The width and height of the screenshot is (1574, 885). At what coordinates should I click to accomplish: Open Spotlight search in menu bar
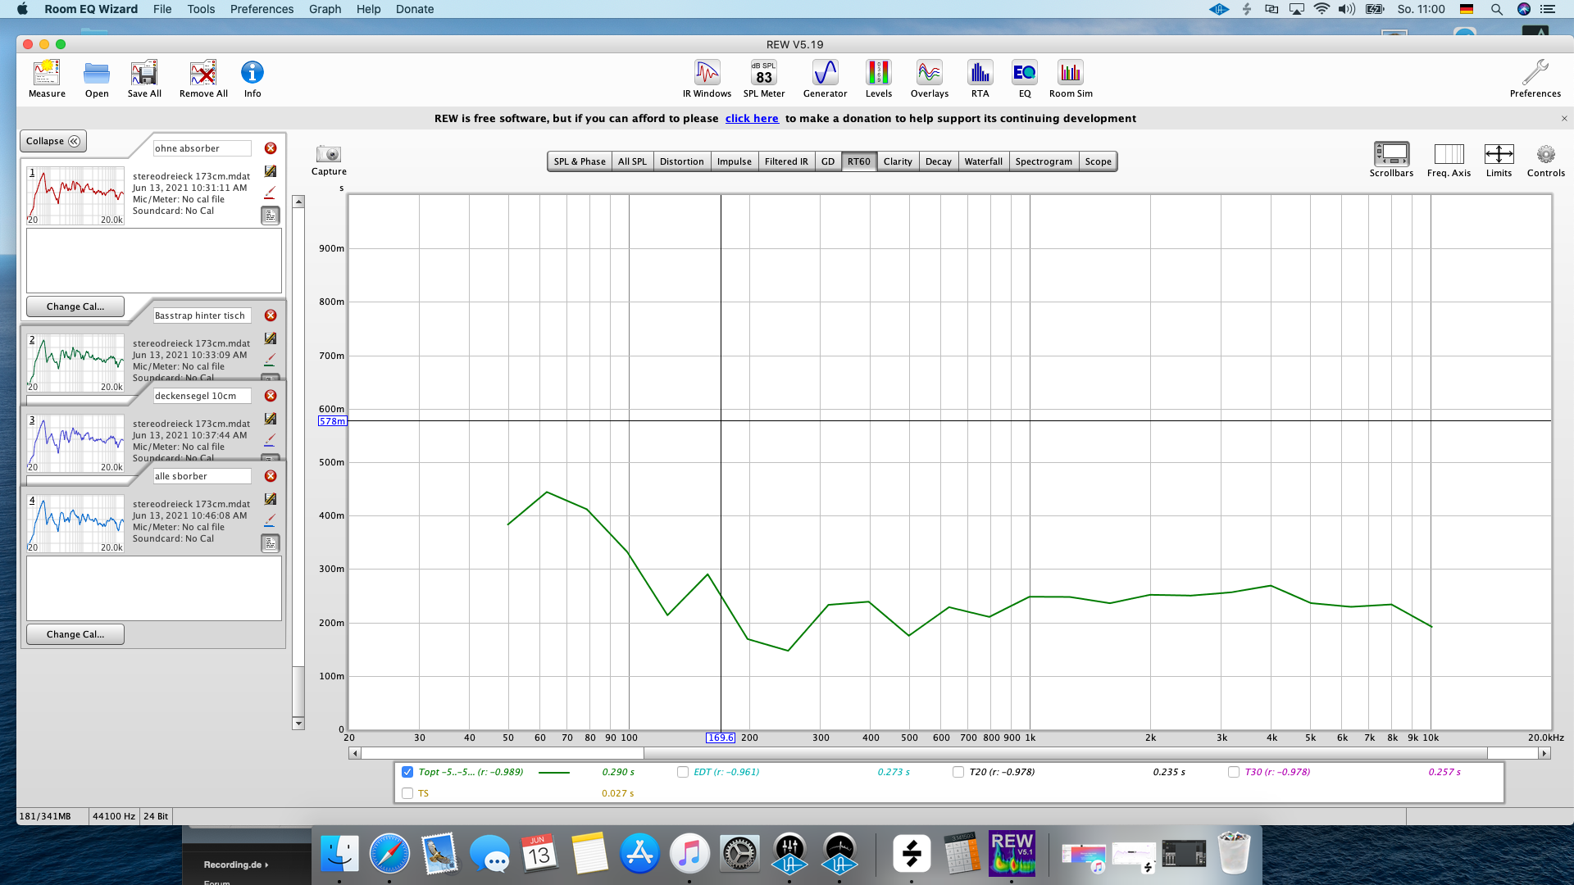1496,9
